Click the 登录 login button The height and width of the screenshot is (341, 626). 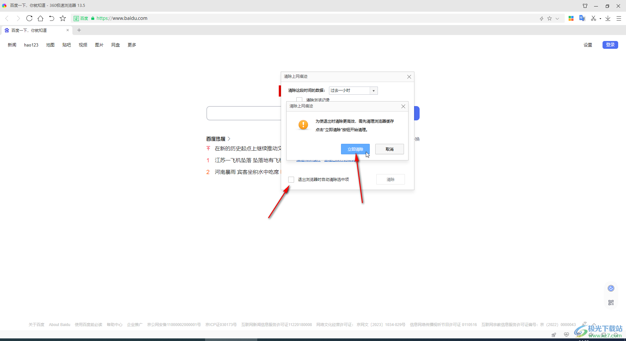(x=610, y=45)
